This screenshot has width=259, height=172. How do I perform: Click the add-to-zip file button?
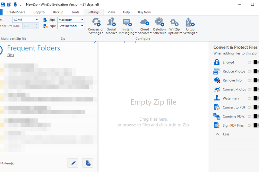point(88,163)
